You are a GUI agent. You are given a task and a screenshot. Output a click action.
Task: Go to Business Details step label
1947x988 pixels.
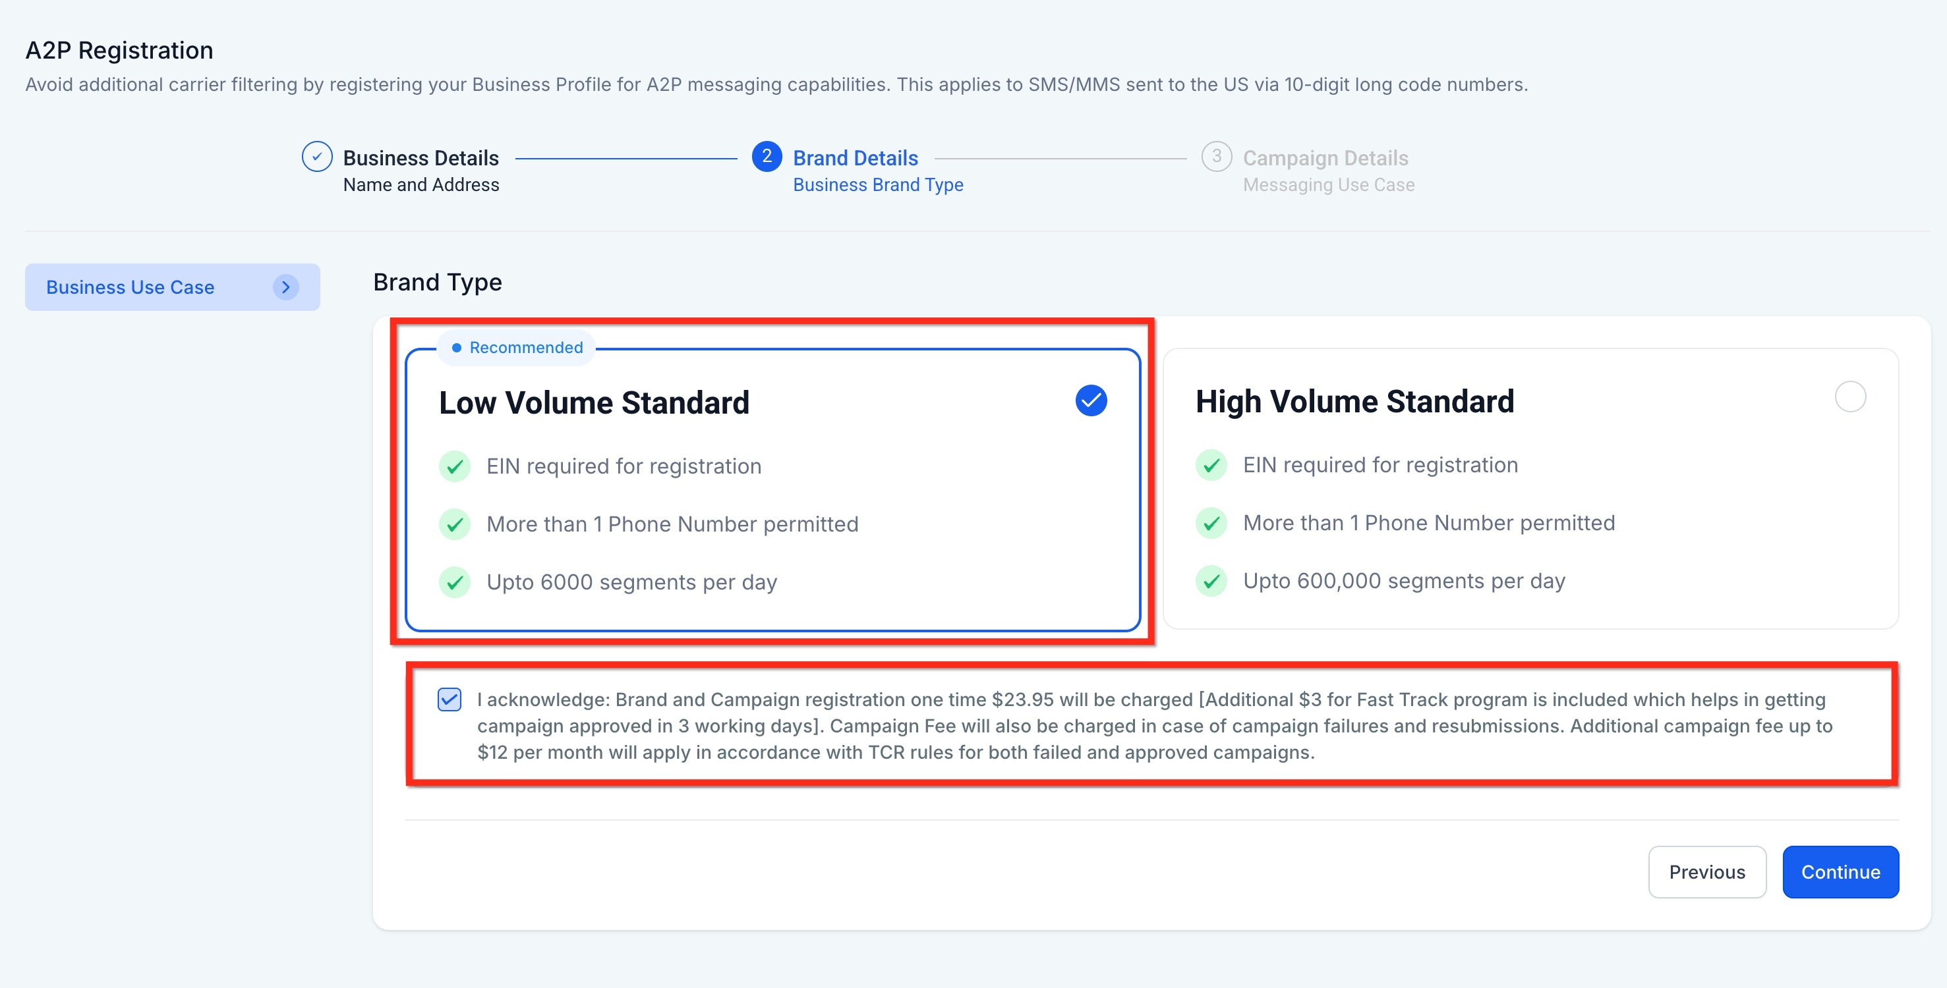(421, 158)
